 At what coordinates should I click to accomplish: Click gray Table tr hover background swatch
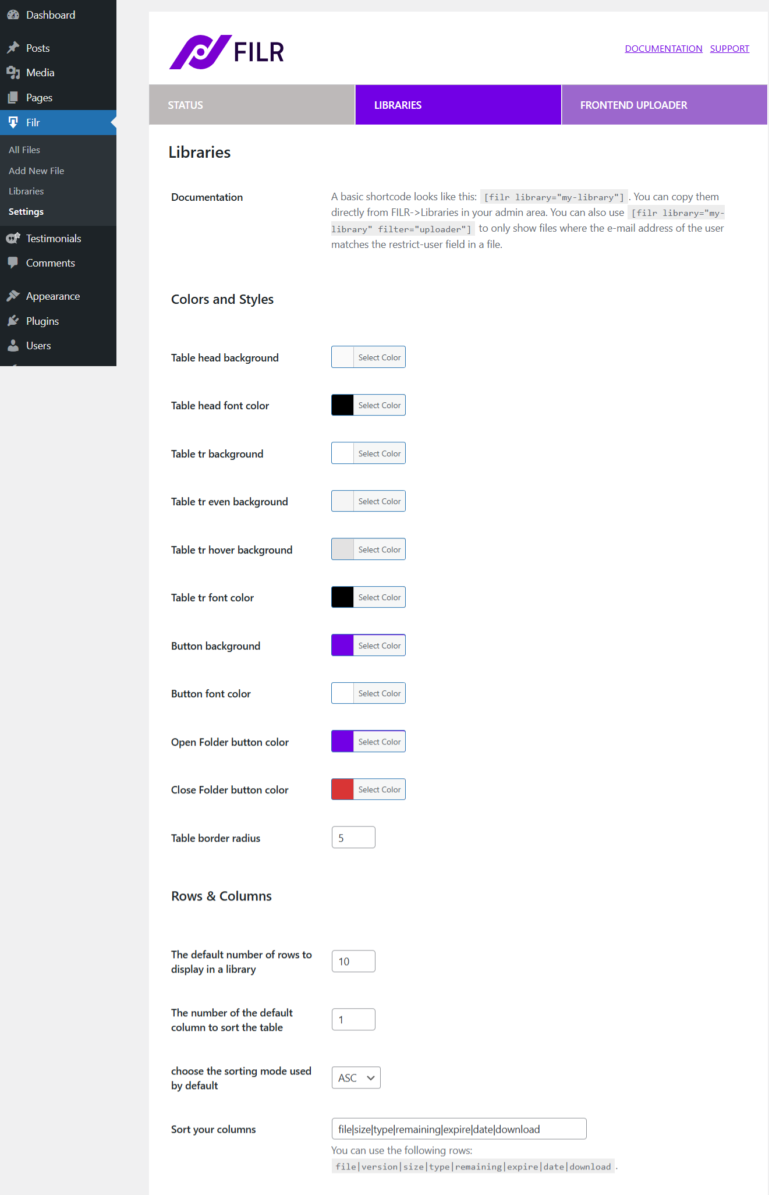click(342, 549)
